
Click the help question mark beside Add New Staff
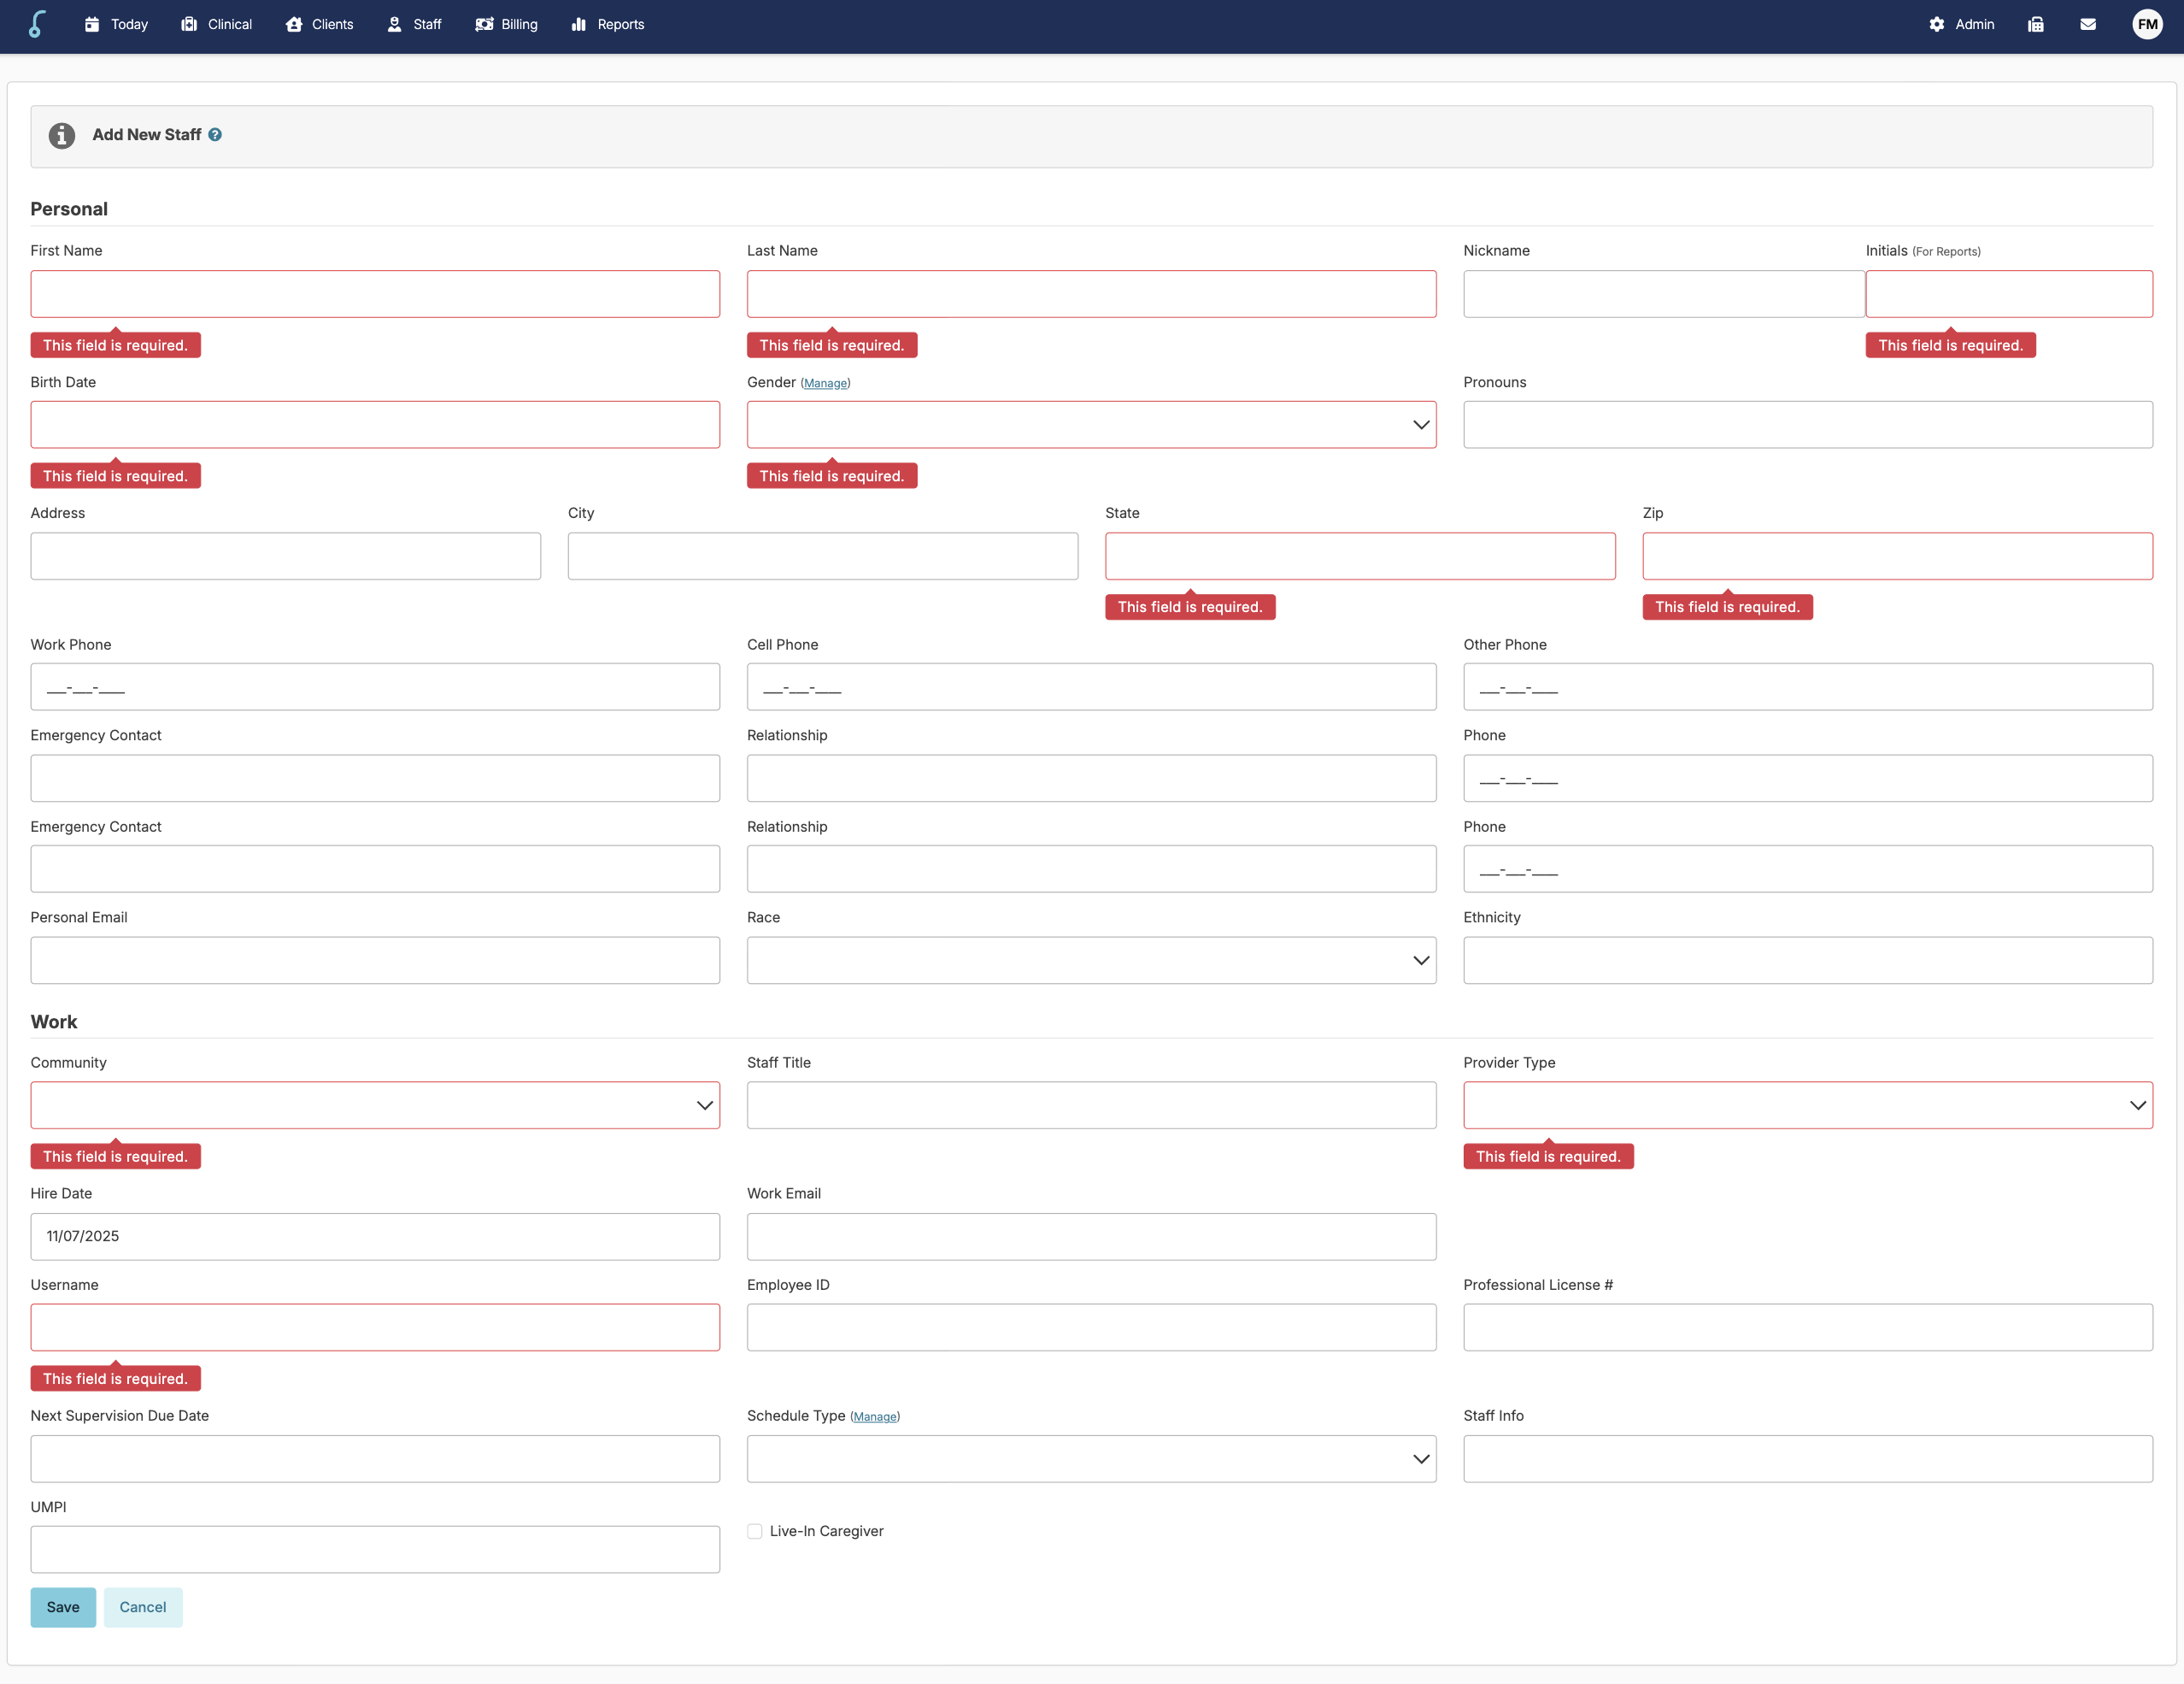215,135
